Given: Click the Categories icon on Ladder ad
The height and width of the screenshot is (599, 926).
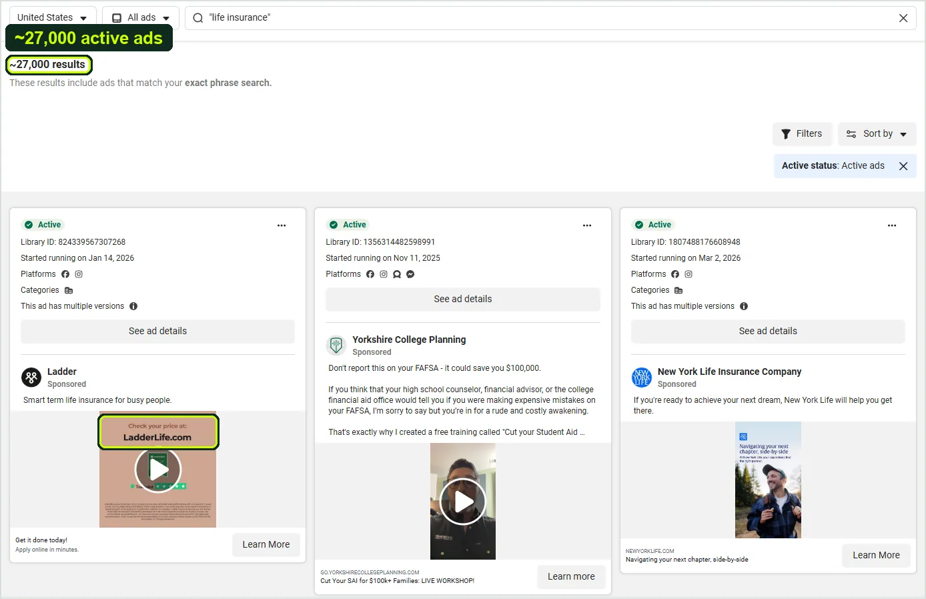Looking at the screenshot, I should coord(69,290).
